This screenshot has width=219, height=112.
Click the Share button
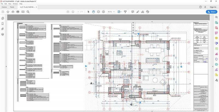point(211,12)
